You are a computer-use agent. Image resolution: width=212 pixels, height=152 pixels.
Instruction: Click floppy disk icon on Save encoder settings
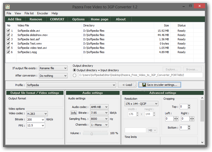144,85
